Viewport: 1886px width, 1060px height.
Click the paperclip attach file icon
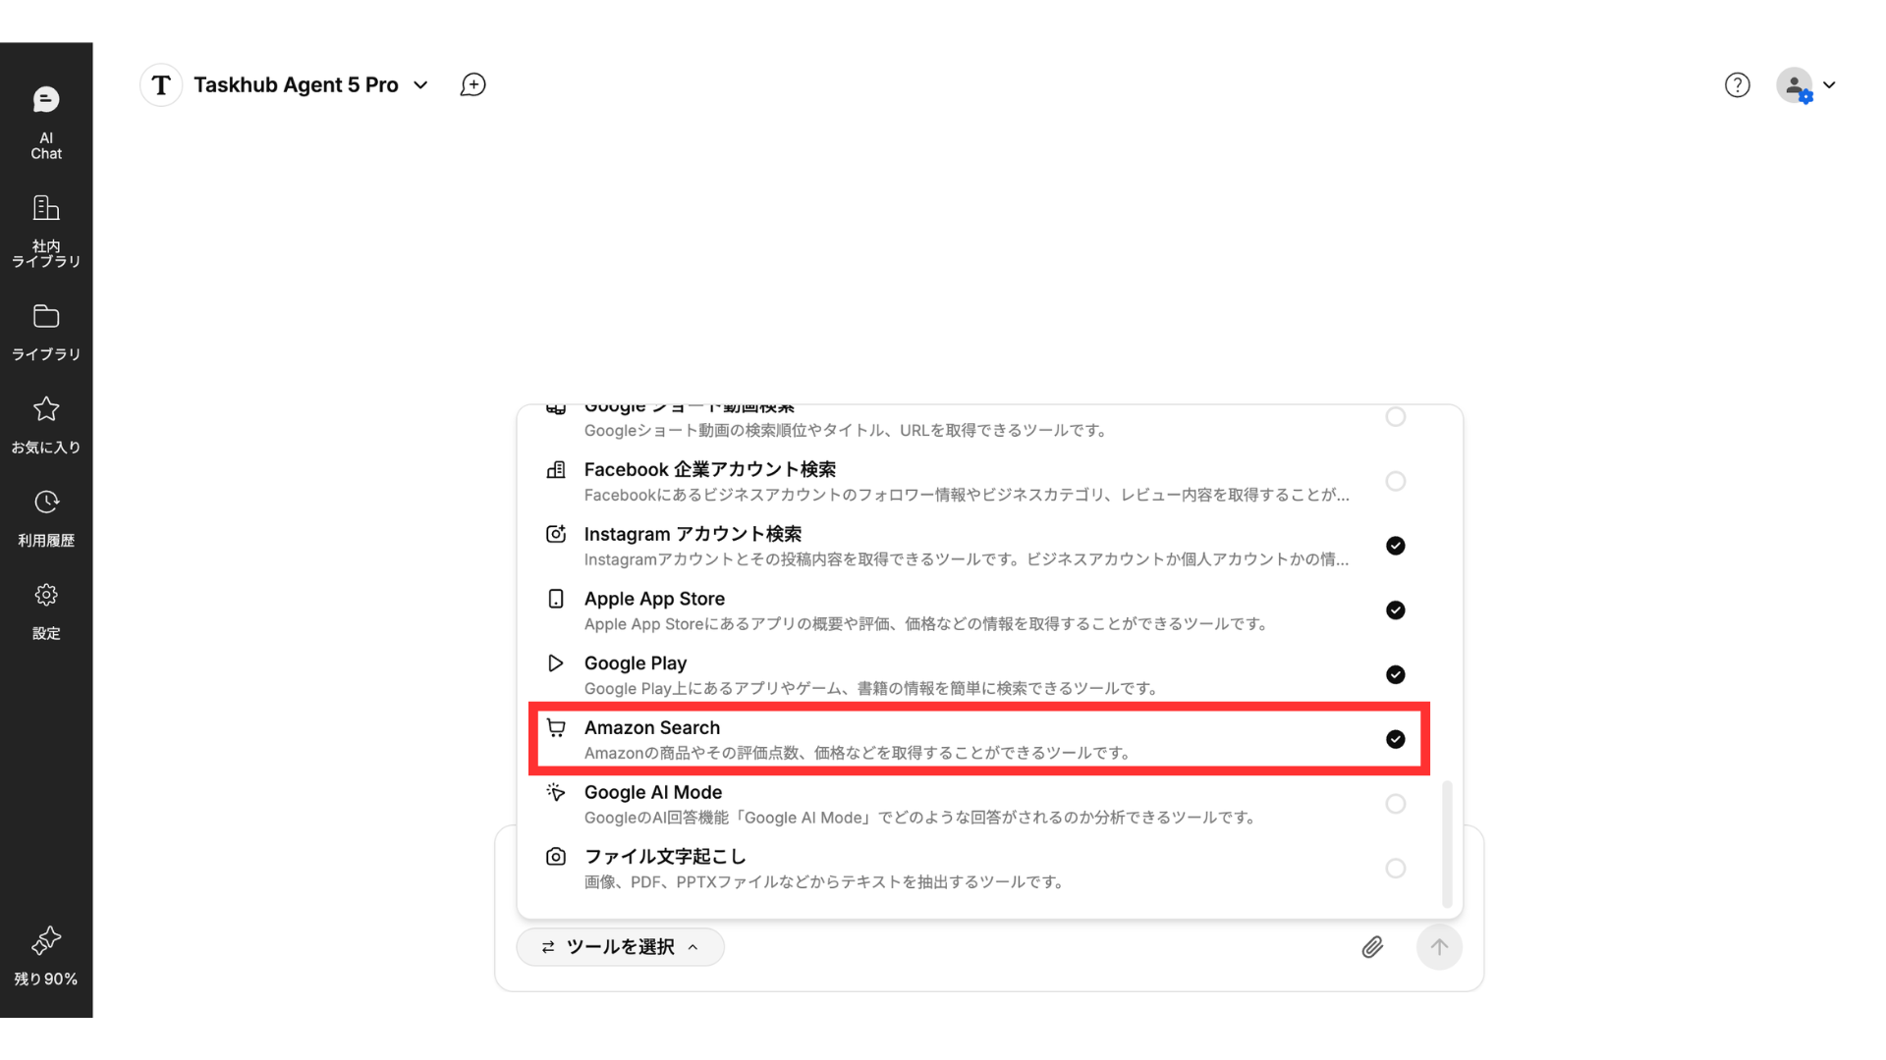pos(1372,947)
